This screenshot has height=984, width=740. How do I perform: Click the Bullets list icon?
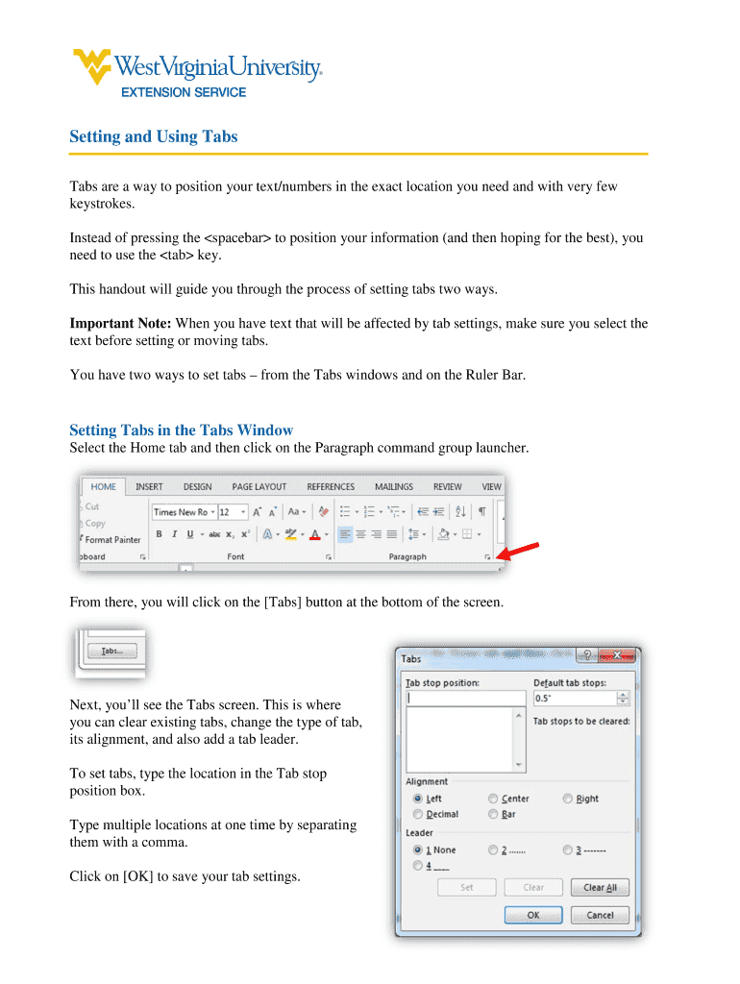click(347, 512)
